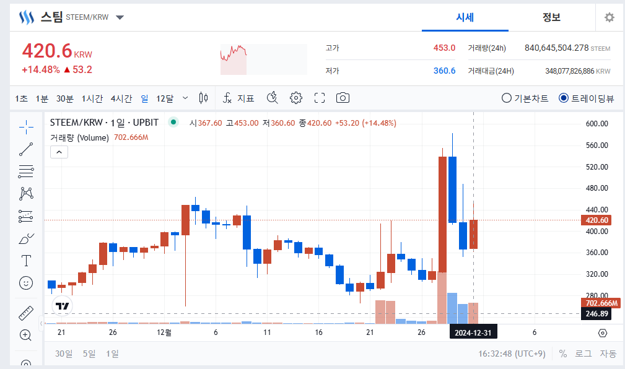Click the 거래량 (Volume) indicator legend

point(79,137)
